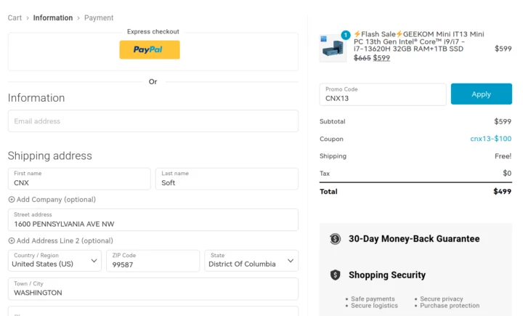The image size is (523, 316).
Task: Focus the Email address field
Action: (153, 121)
